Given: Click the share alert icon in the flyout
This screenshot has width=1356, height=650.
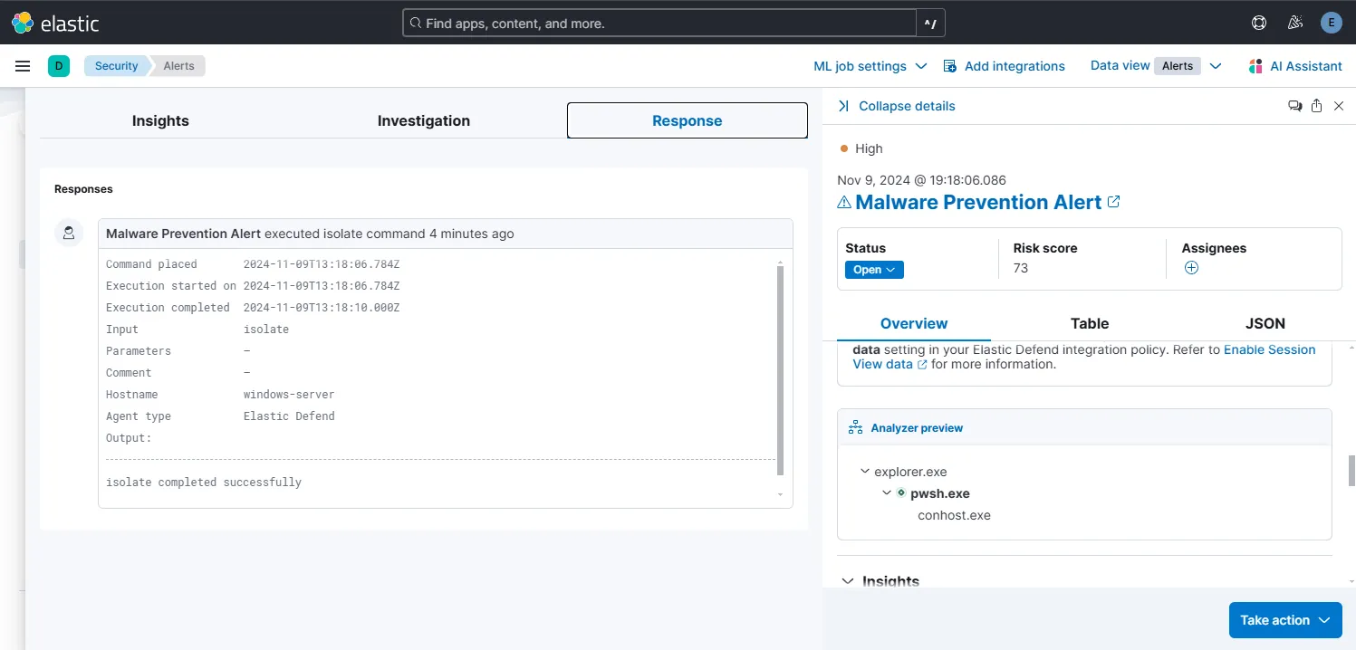Looking at the screenshot, I should 1316,105.
